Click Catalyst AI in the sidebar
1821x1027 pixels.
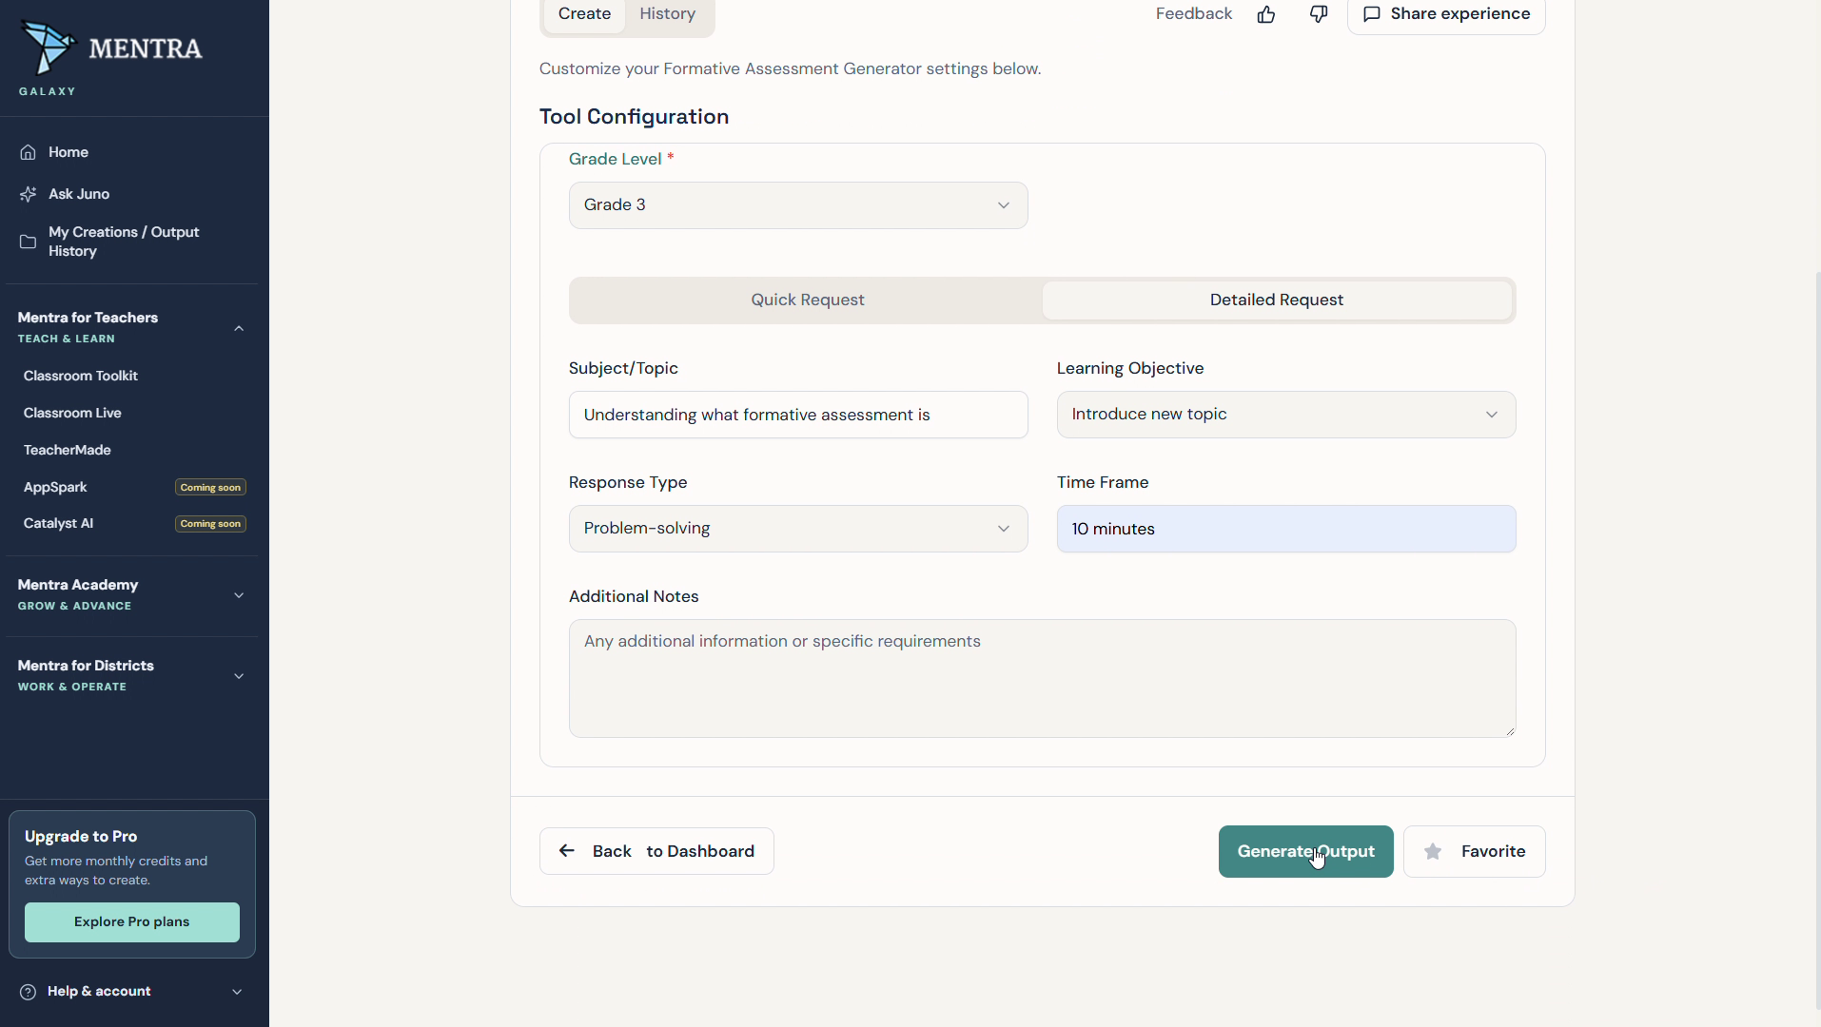[59, 523]
